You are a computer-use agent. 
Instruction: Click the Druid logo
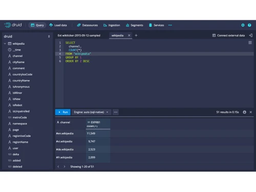click(x=13, y=25)
